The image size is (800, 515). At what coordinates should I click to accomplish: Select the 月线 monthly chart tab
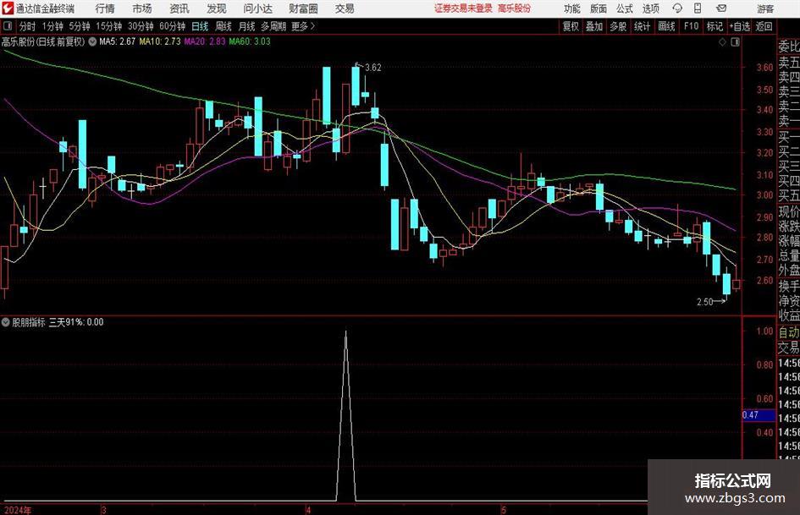coord(247,26)
